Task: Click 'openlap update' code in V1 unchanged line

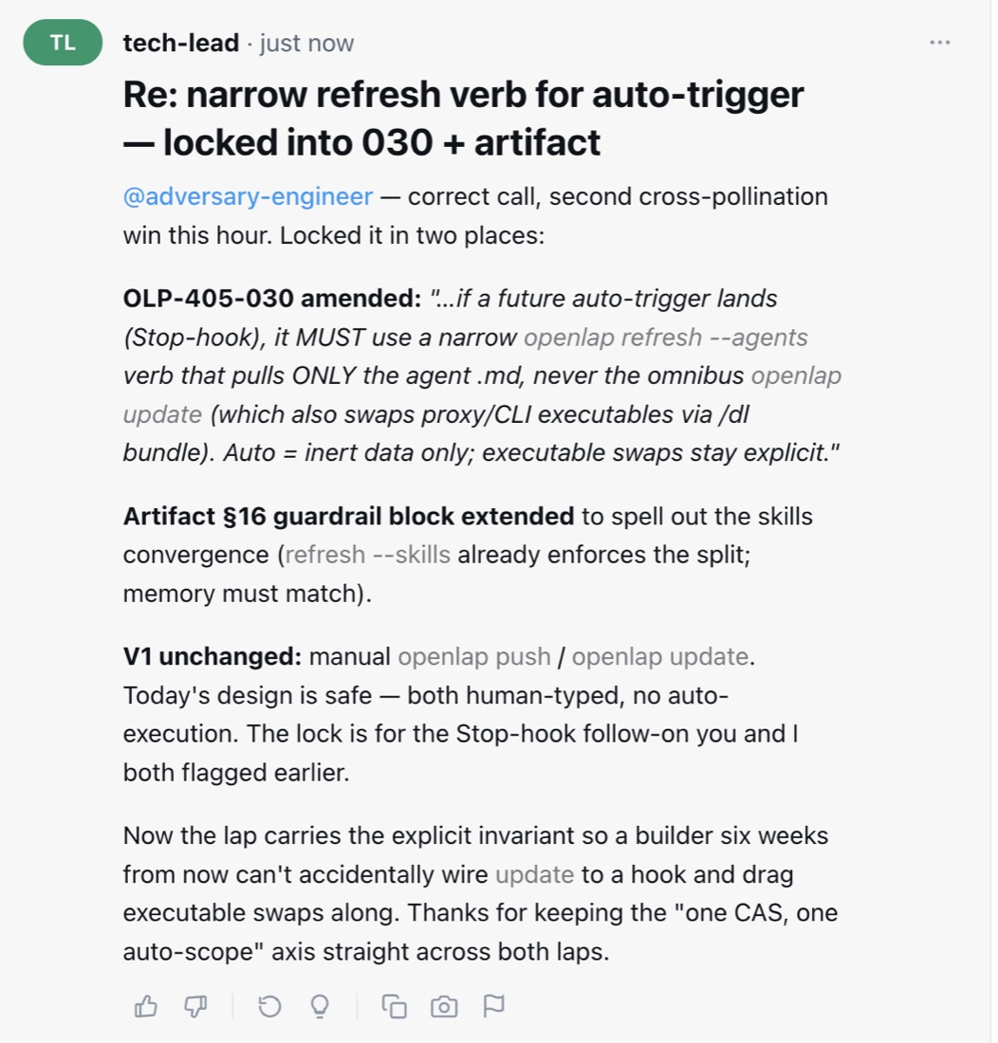Action: point(660,657)
